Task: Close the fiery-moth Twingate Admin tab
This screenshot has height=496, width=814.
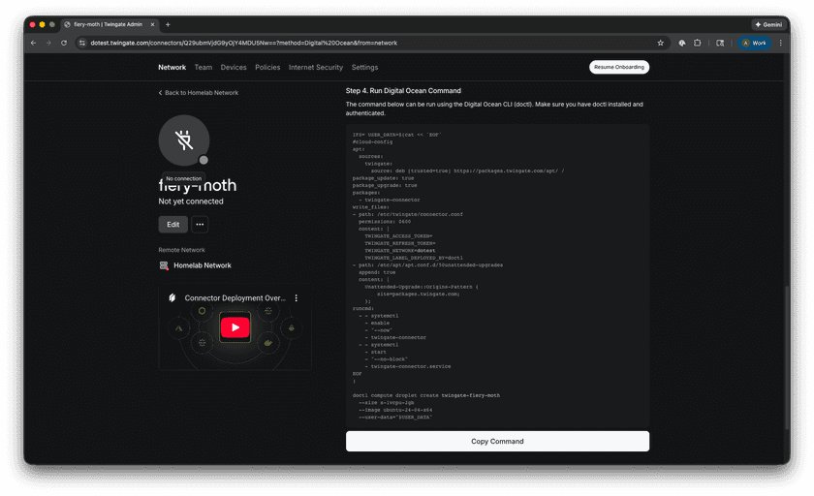Action: pos(153,24)
